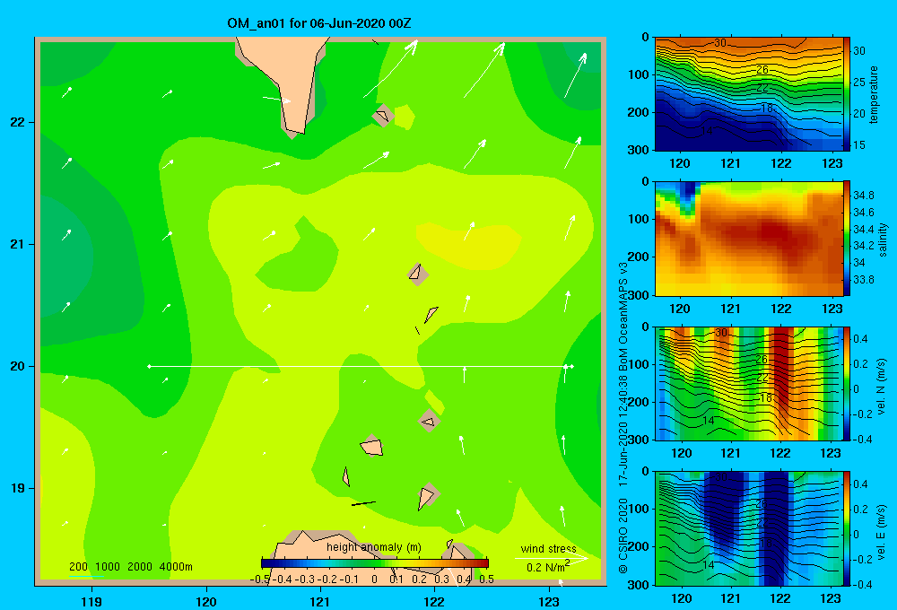Select the vertical "temperature" colorbar label
The image size is (897, 610).
[x=874, y=94]
